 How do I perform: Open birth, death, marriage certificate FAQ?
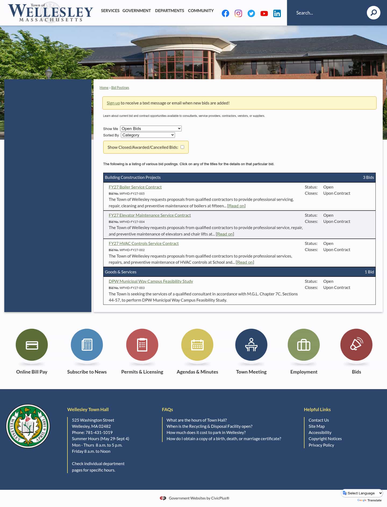click(x=224, y=439)
